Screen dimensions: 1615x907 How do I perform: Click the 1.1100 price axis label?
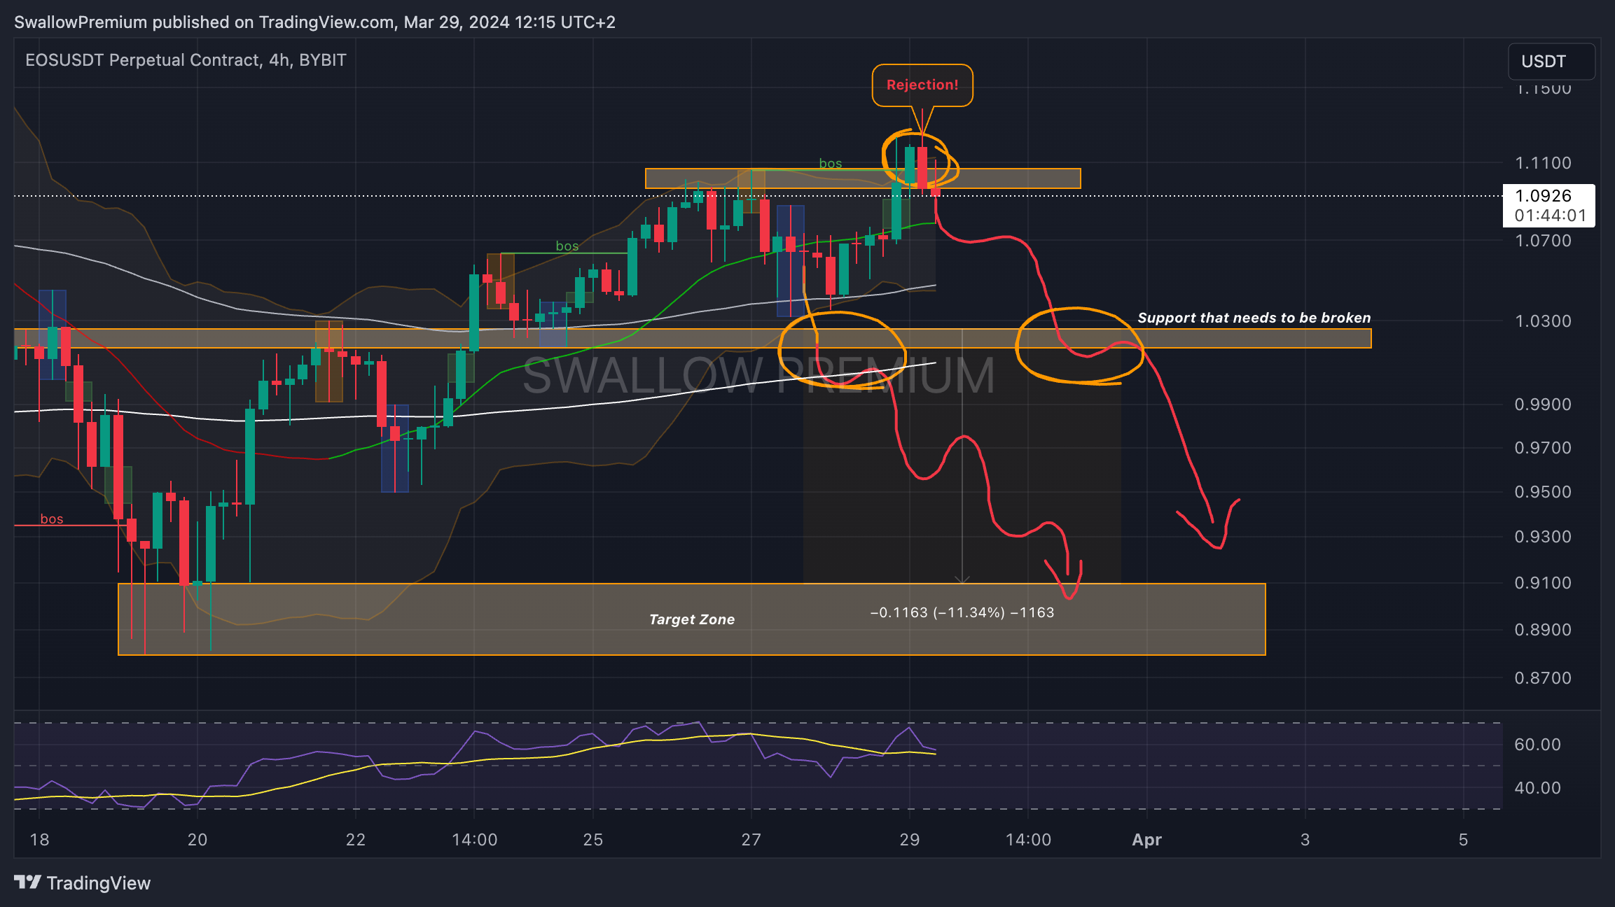click(x=1543, y=163)
